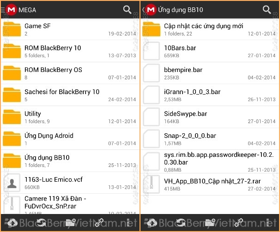Tap the Utility folder icon

pyautogui.click(x=12, y=117)
